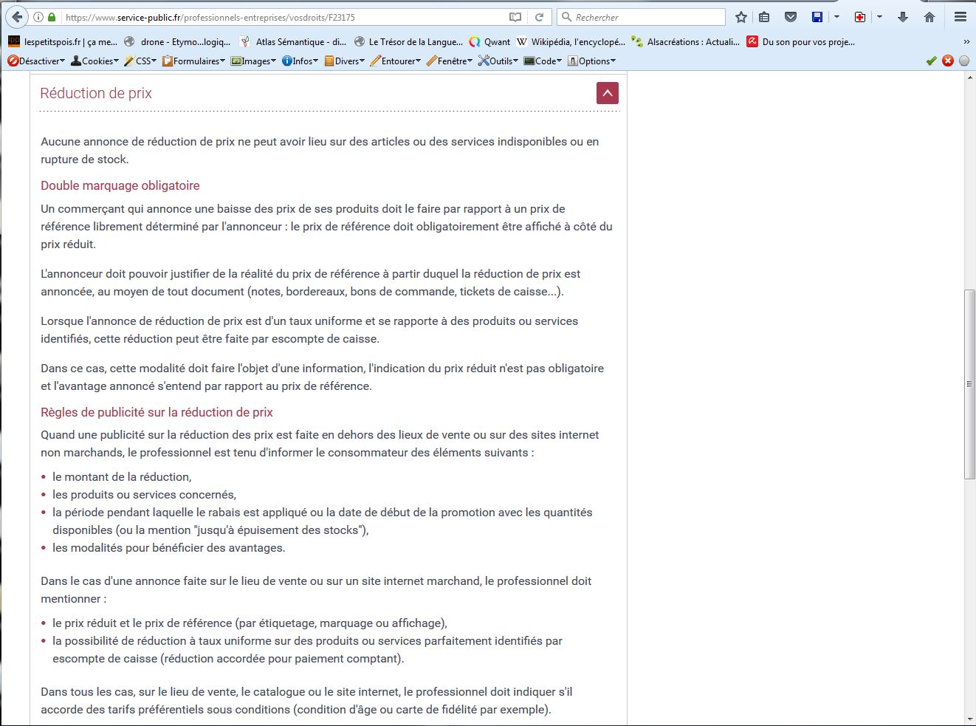Image resolution: width=976 pixels, height=726 pixels.
Task: Open the Formulaires toolbar menu
Action: coord(195,61)
